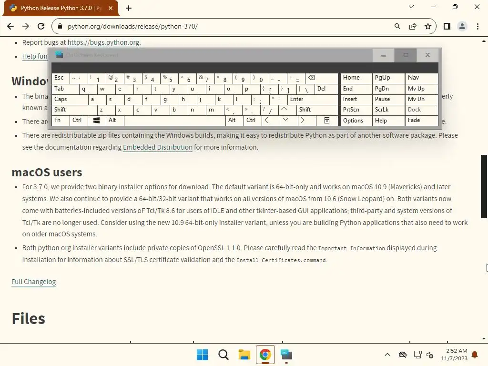The image size is (488, 366).
Task: Open the Full Changelog link
Action: pyautogui.click(x=34, y=282)
